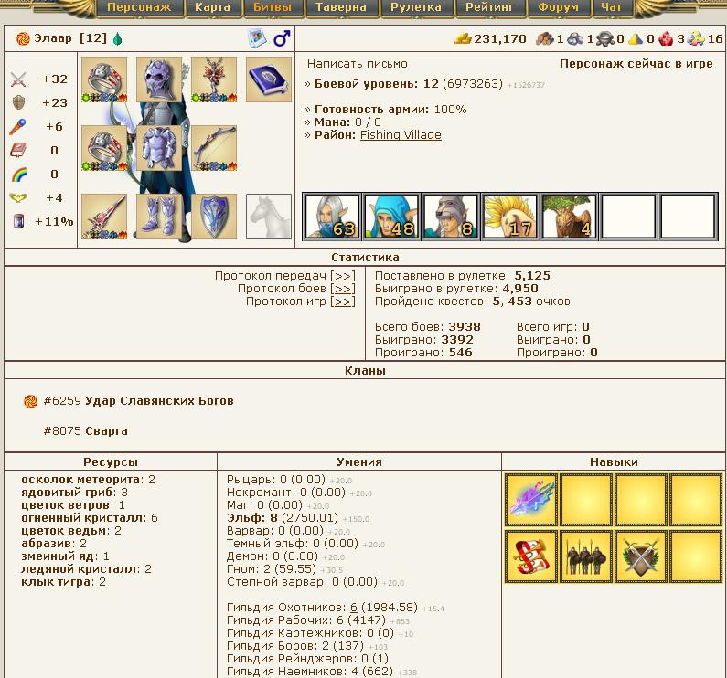Select the red ribbon scroll skill
Viewport: 727px width, 678px height.
(532, 556)
